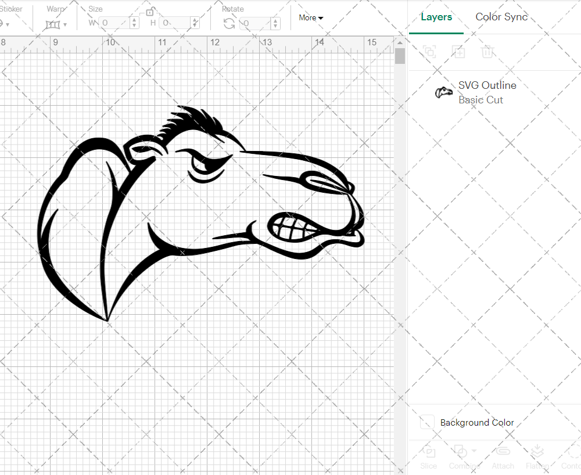Open the More dropdown
The image size is (581, 475).
tap(311, 17)
